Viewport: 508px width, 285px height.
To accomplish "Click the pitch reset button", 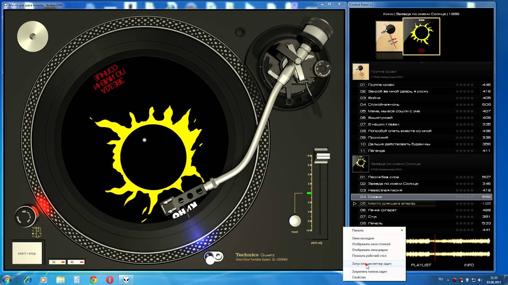I will (295, 221).
